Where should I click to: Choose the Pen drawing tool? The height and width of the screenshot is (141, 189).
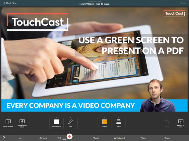(x=71, y=122)
